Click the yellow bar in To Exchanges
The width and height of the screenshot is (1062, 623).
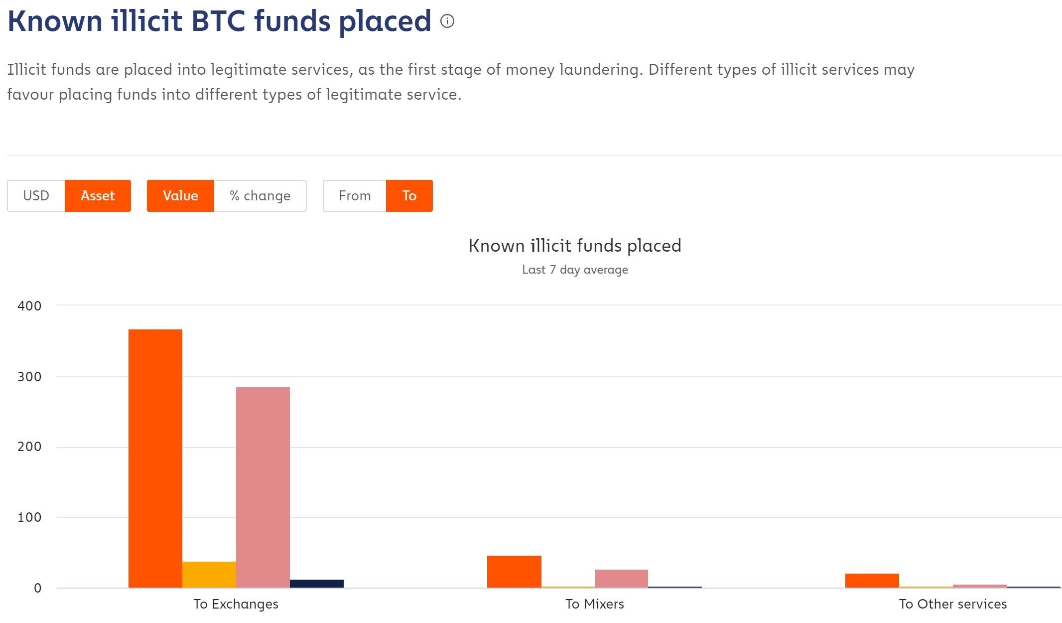coord(209,575)
